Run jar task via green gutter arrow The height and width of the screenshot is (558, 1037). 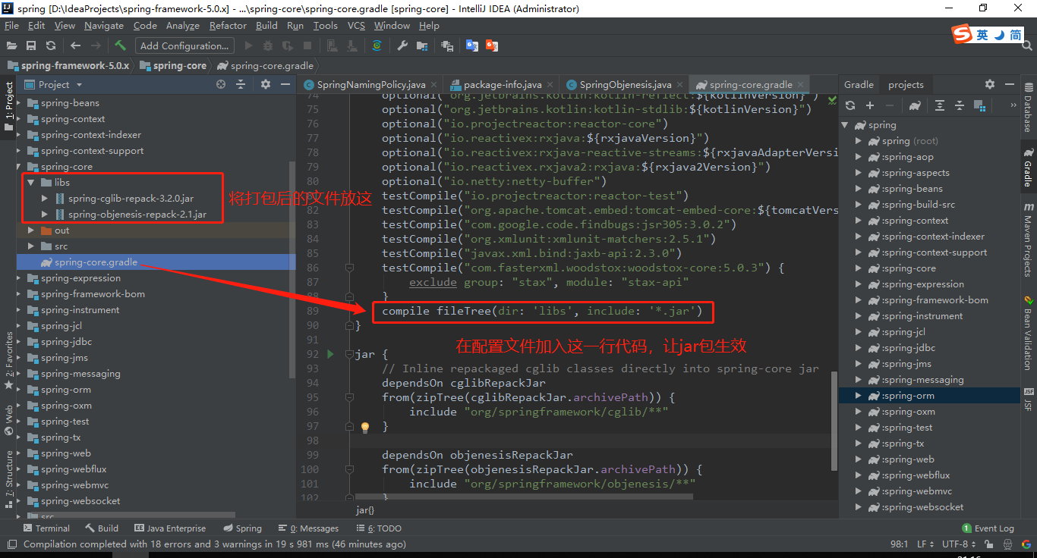click(330, 354)
